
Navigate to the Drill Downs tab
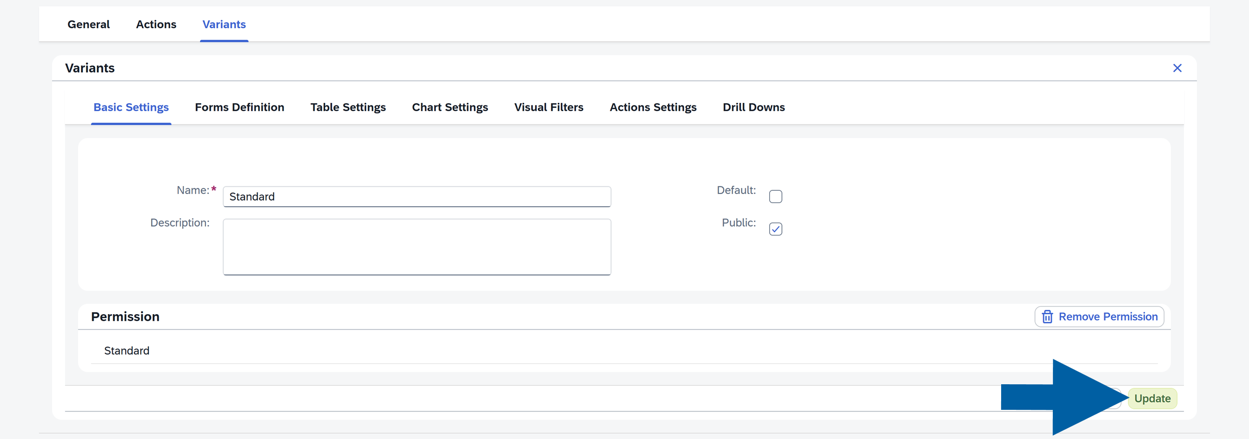753,107
